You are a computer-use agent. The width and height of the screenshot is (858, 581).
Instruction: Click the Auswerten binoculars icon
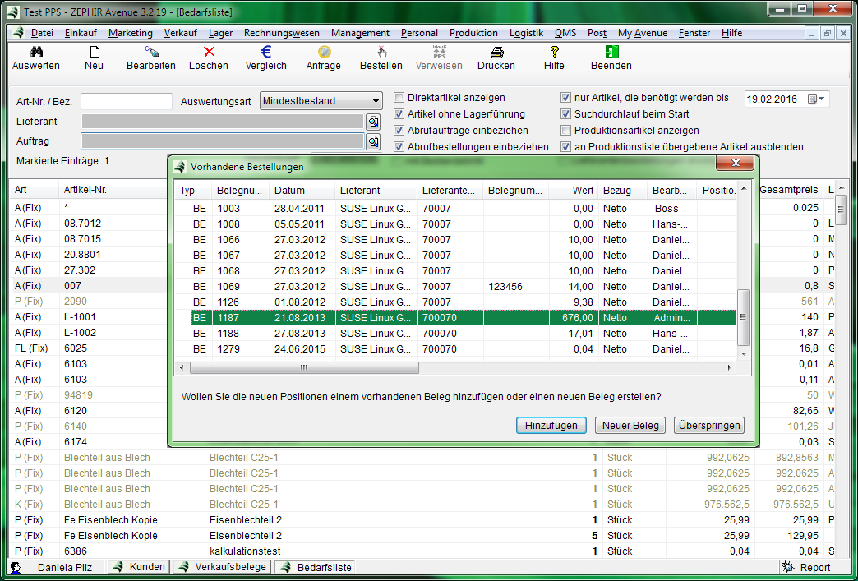click(36, 52)
